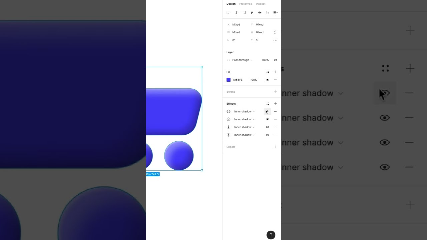Image resolution: width=427 pixels, height=240 pixels.
Task: Remove the third Inner shadow effect
Action: pyautogui.click(x=275, y=127)
